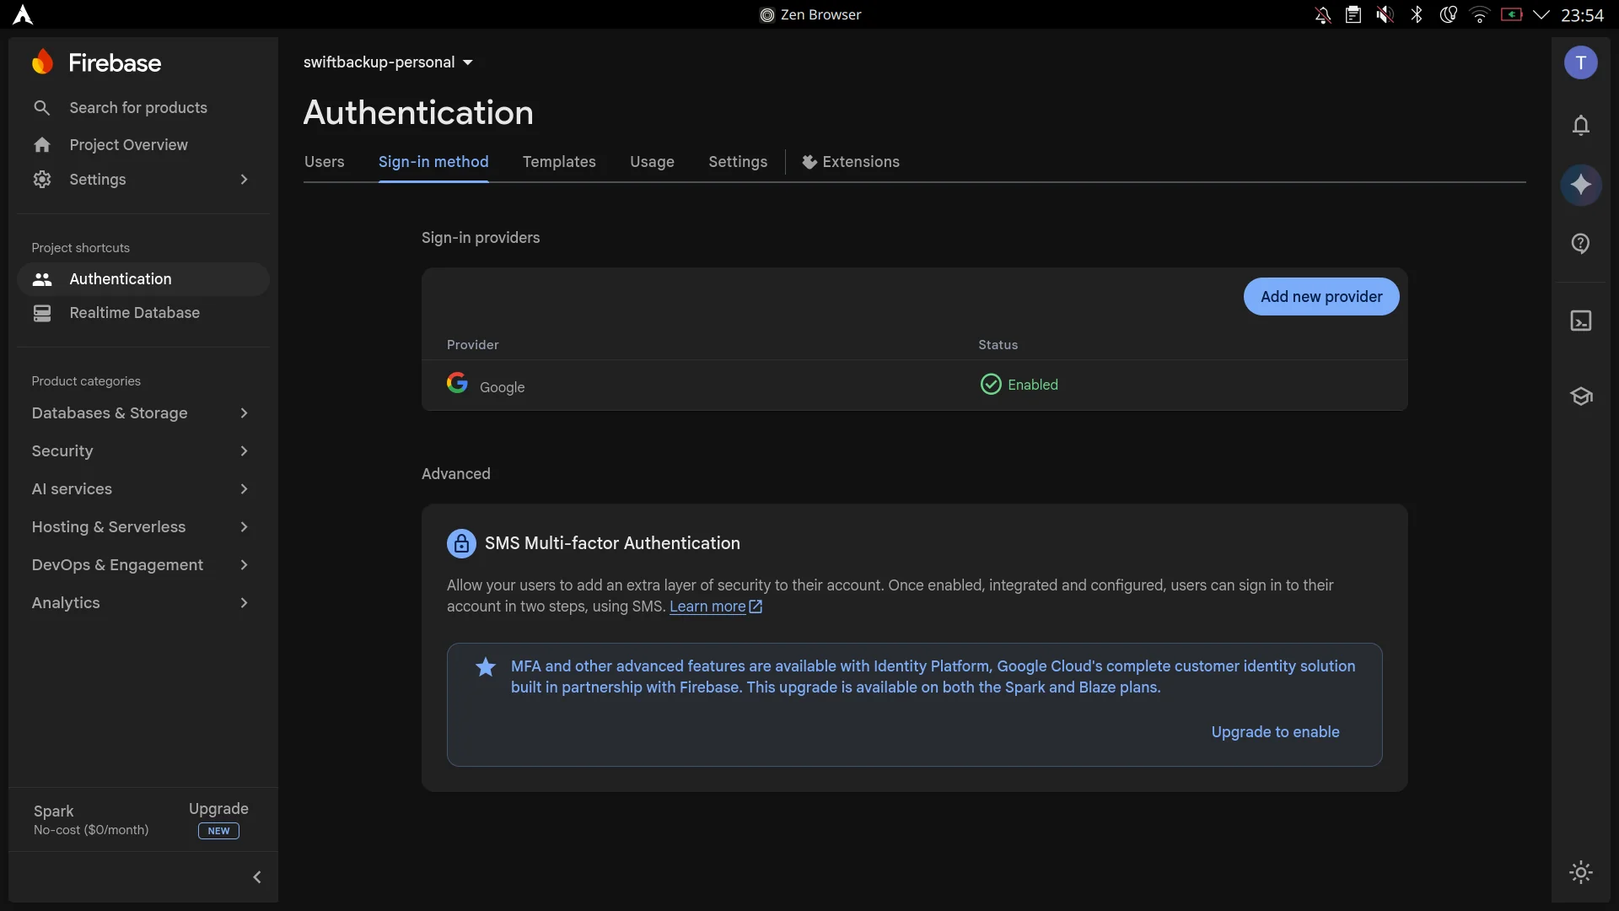Click the Settings gear icon in sidebar
Image resolution: width=1619 pixels, height=911 pixels.
coord(42,180)
